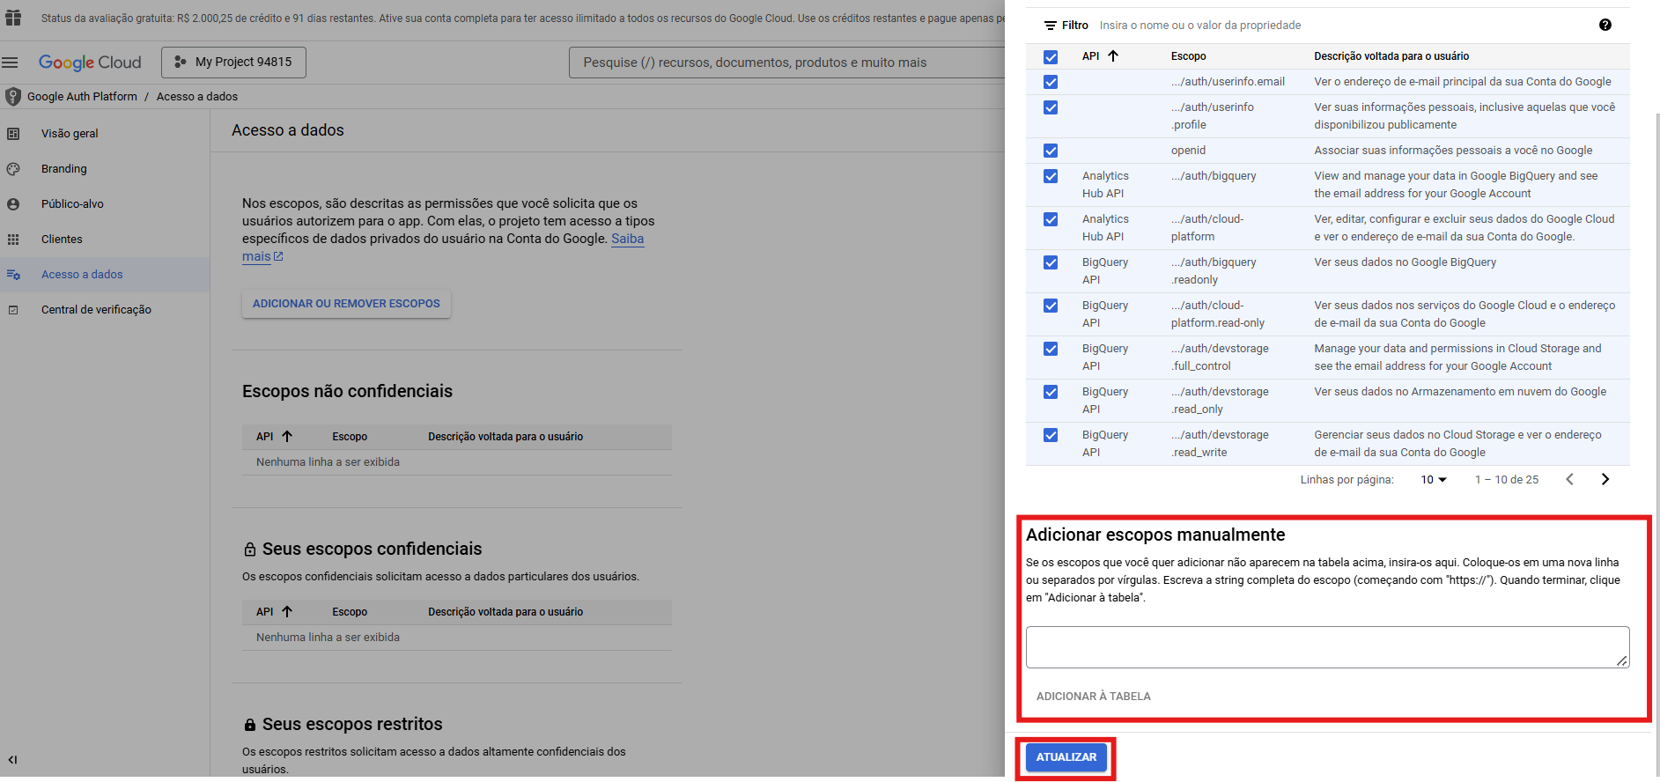Image resolution: width=1660 pixels, height=782 pixels.
Task: Go to next page of scopes
Action: pyautogui.click(x=1605, y=479)
